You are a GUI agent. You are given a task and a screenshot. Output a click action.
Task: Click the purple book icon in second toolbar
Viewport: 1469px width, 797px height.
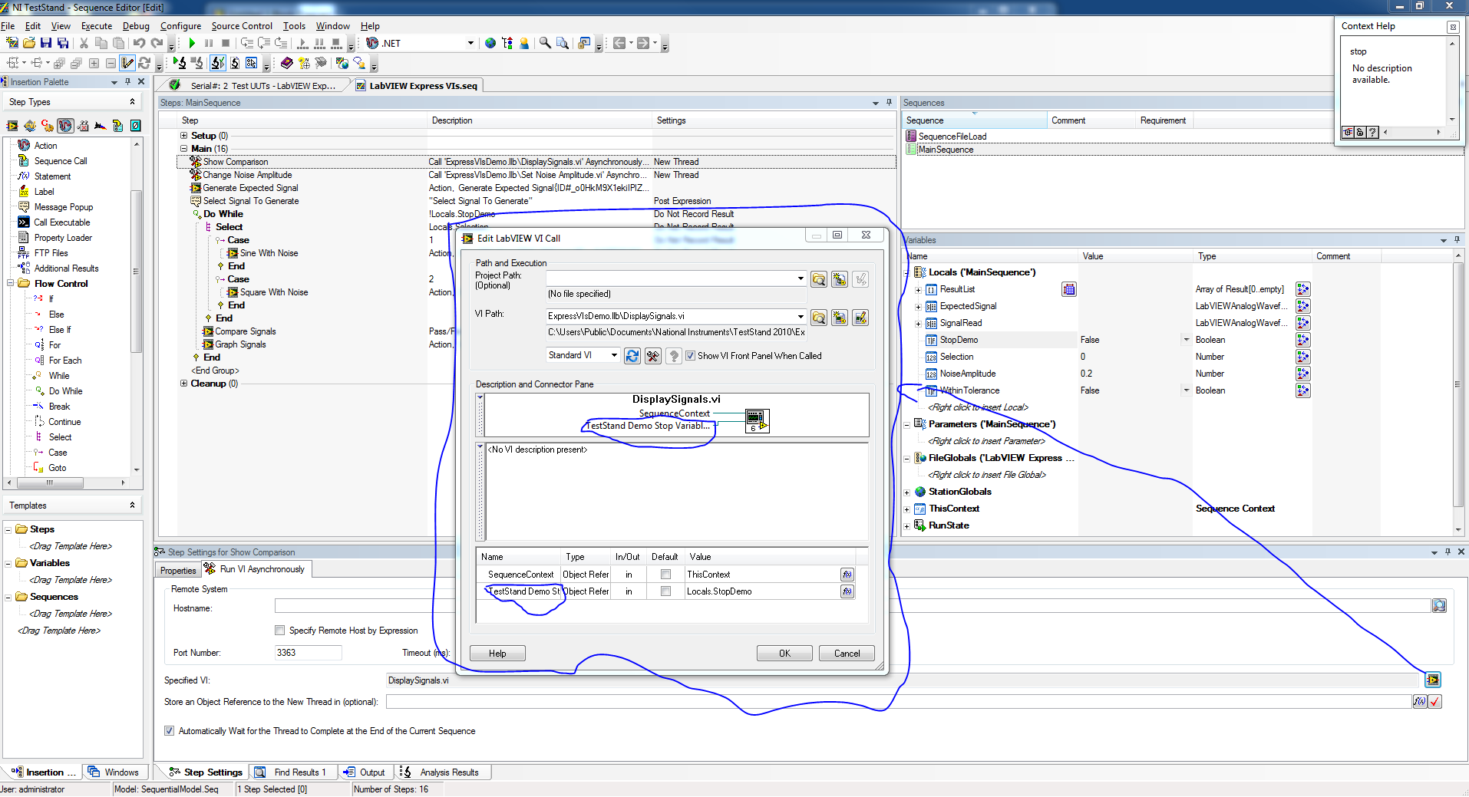[286, 63]
